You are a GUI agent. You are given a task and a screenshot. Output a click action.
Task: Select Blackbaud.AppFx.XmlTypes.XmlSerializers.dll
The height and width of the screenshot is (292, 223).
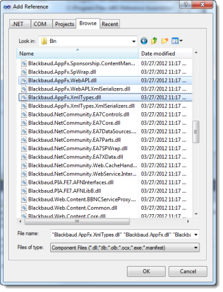click(82, 106)
